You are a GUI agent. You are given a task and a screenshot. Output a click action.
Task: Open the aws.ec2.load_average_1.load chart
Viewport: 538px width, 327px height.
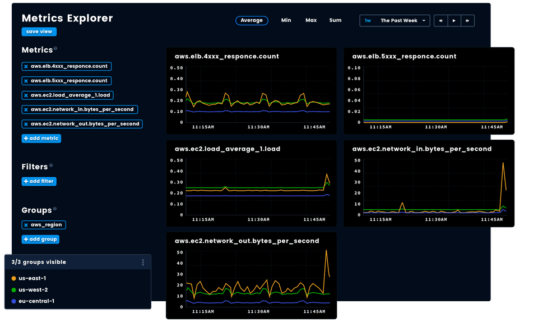pyautogui.click(x=251, y=183)
